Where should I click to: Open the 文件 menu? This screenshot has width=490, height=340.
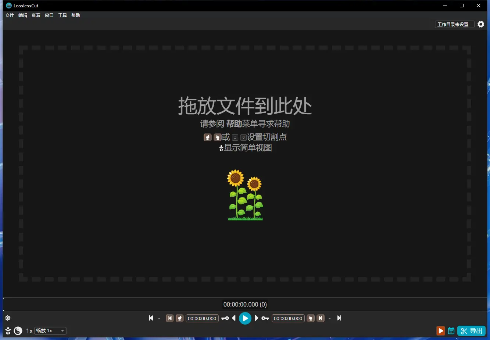(x=9, y=15)
